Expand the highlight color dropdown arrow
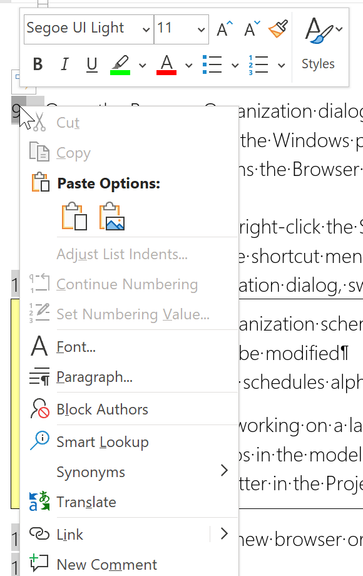363x576 pixels. pos(143,65)
